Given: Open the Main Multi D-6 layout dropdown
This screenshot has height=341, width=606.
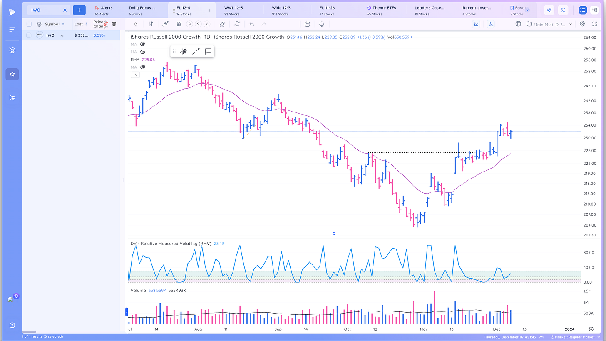Looking at the screenshot, I should point(549,24).
